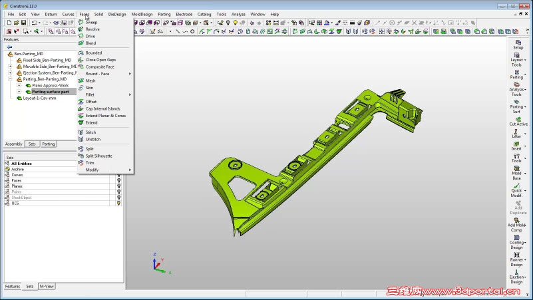The width and height of the screenshot is (533, 300).
Task: Toggle Planes set light bulb
Action: point(118,186)
